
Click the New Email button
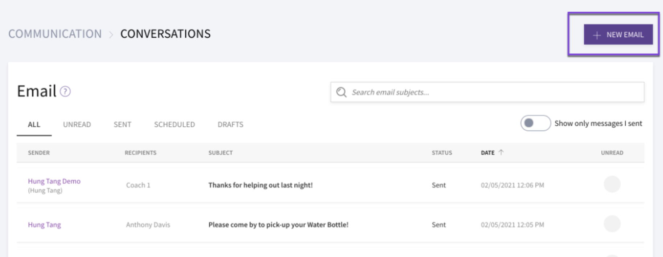tap(618, 34)
